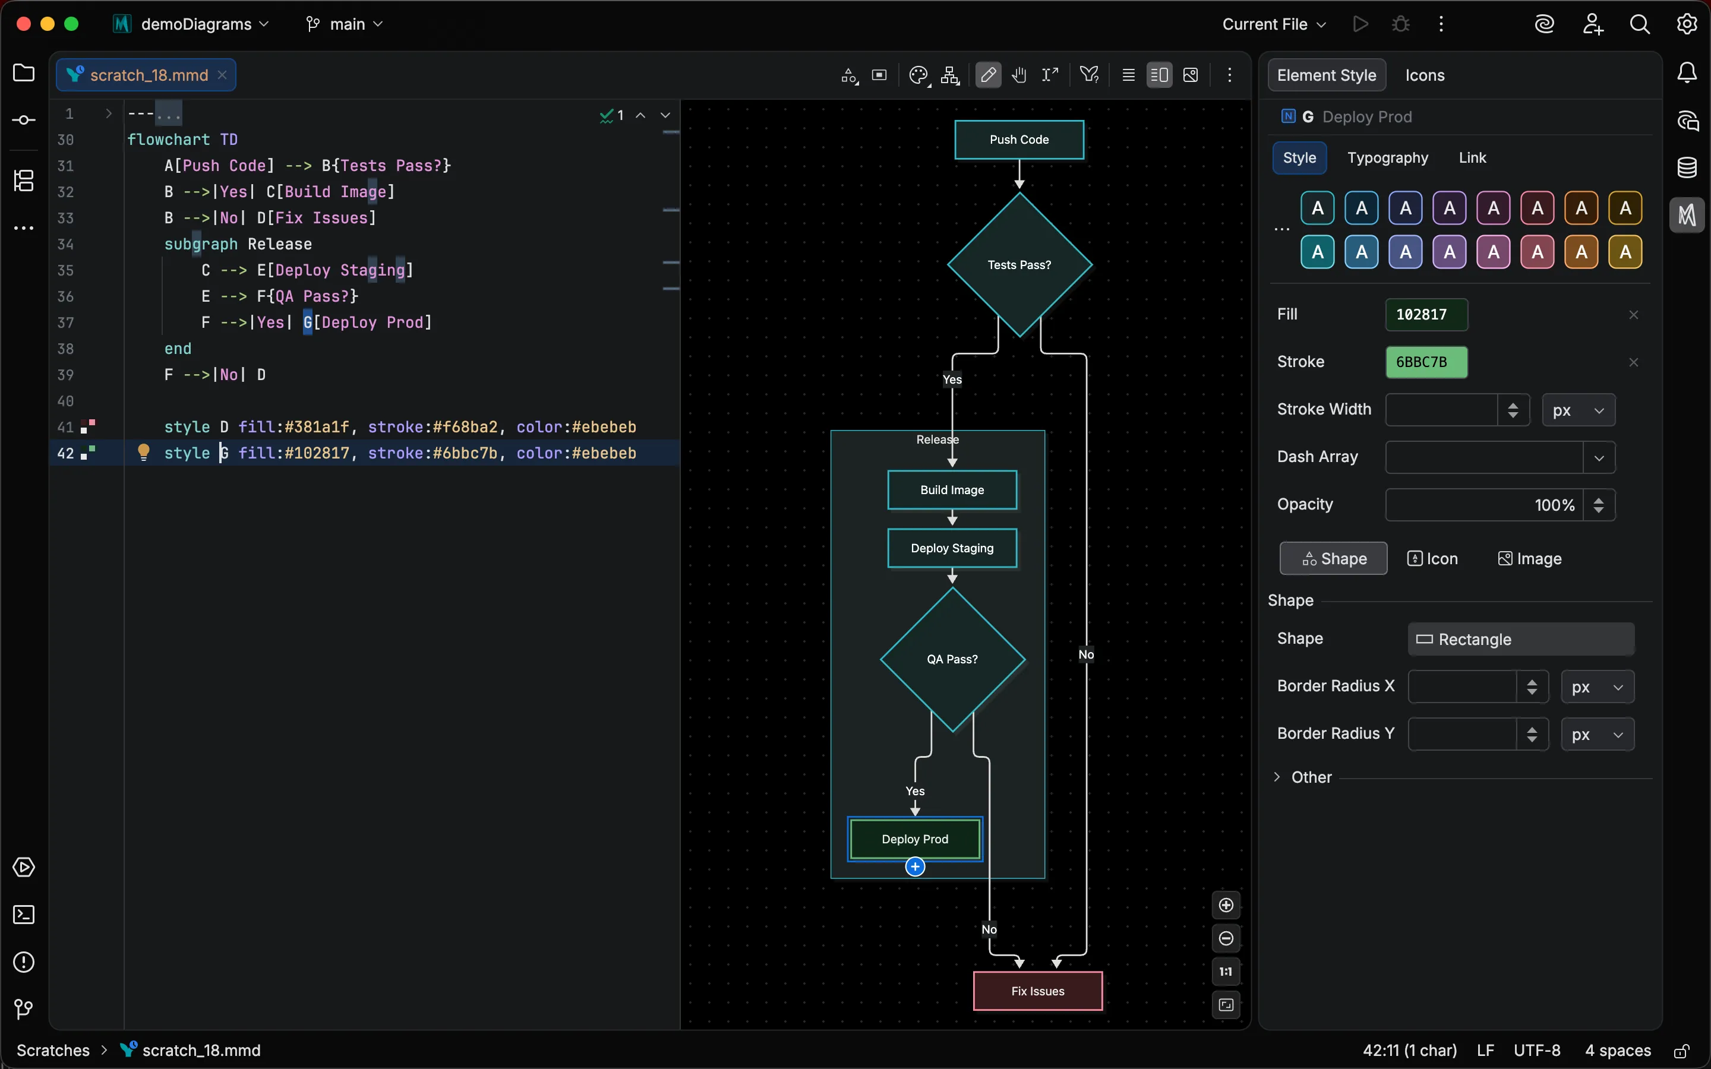This screenshot has height=1069, width=1711.
Task: Select the Icon option button
Action: coord(1432,558)
